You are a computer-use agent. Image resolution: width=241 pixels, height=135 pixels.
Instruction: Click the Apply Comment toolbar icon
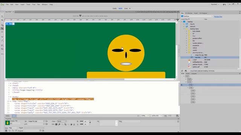click(2, 45)
